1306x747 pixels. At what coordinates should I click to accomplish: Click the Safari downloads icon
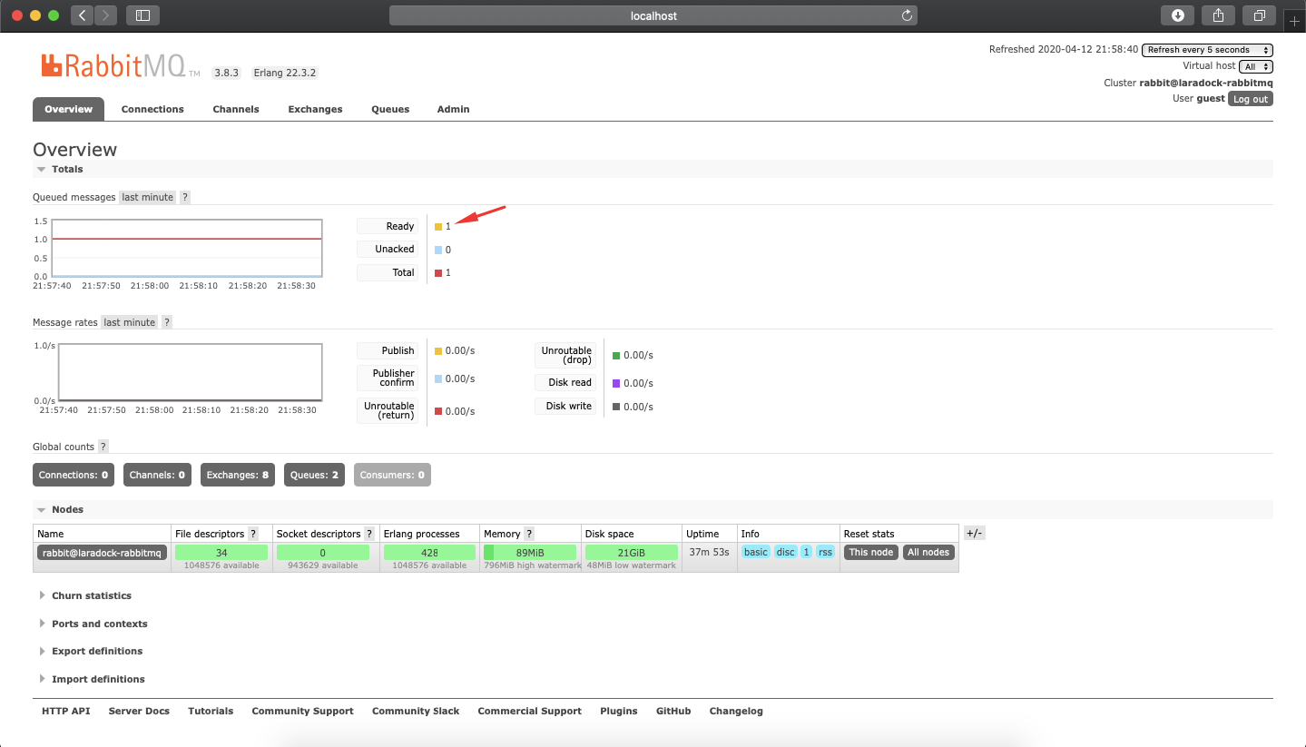pos(1176,15)
